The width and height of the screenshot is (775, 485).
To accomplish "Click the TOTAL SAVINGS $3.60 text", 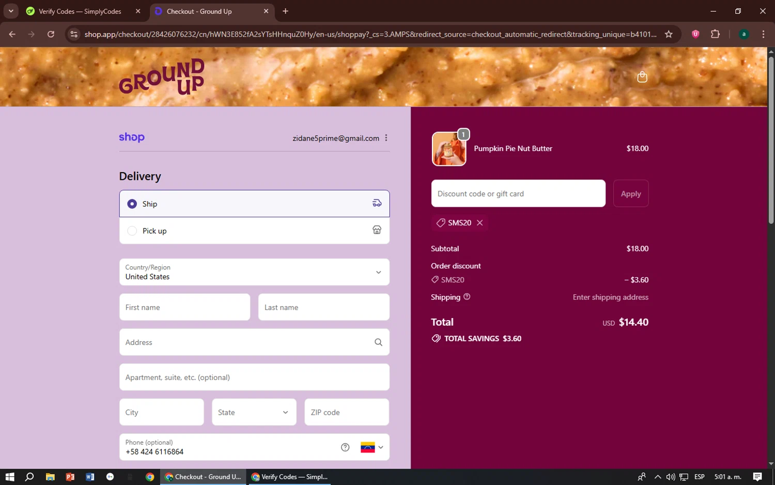I will tap(483, 339).
